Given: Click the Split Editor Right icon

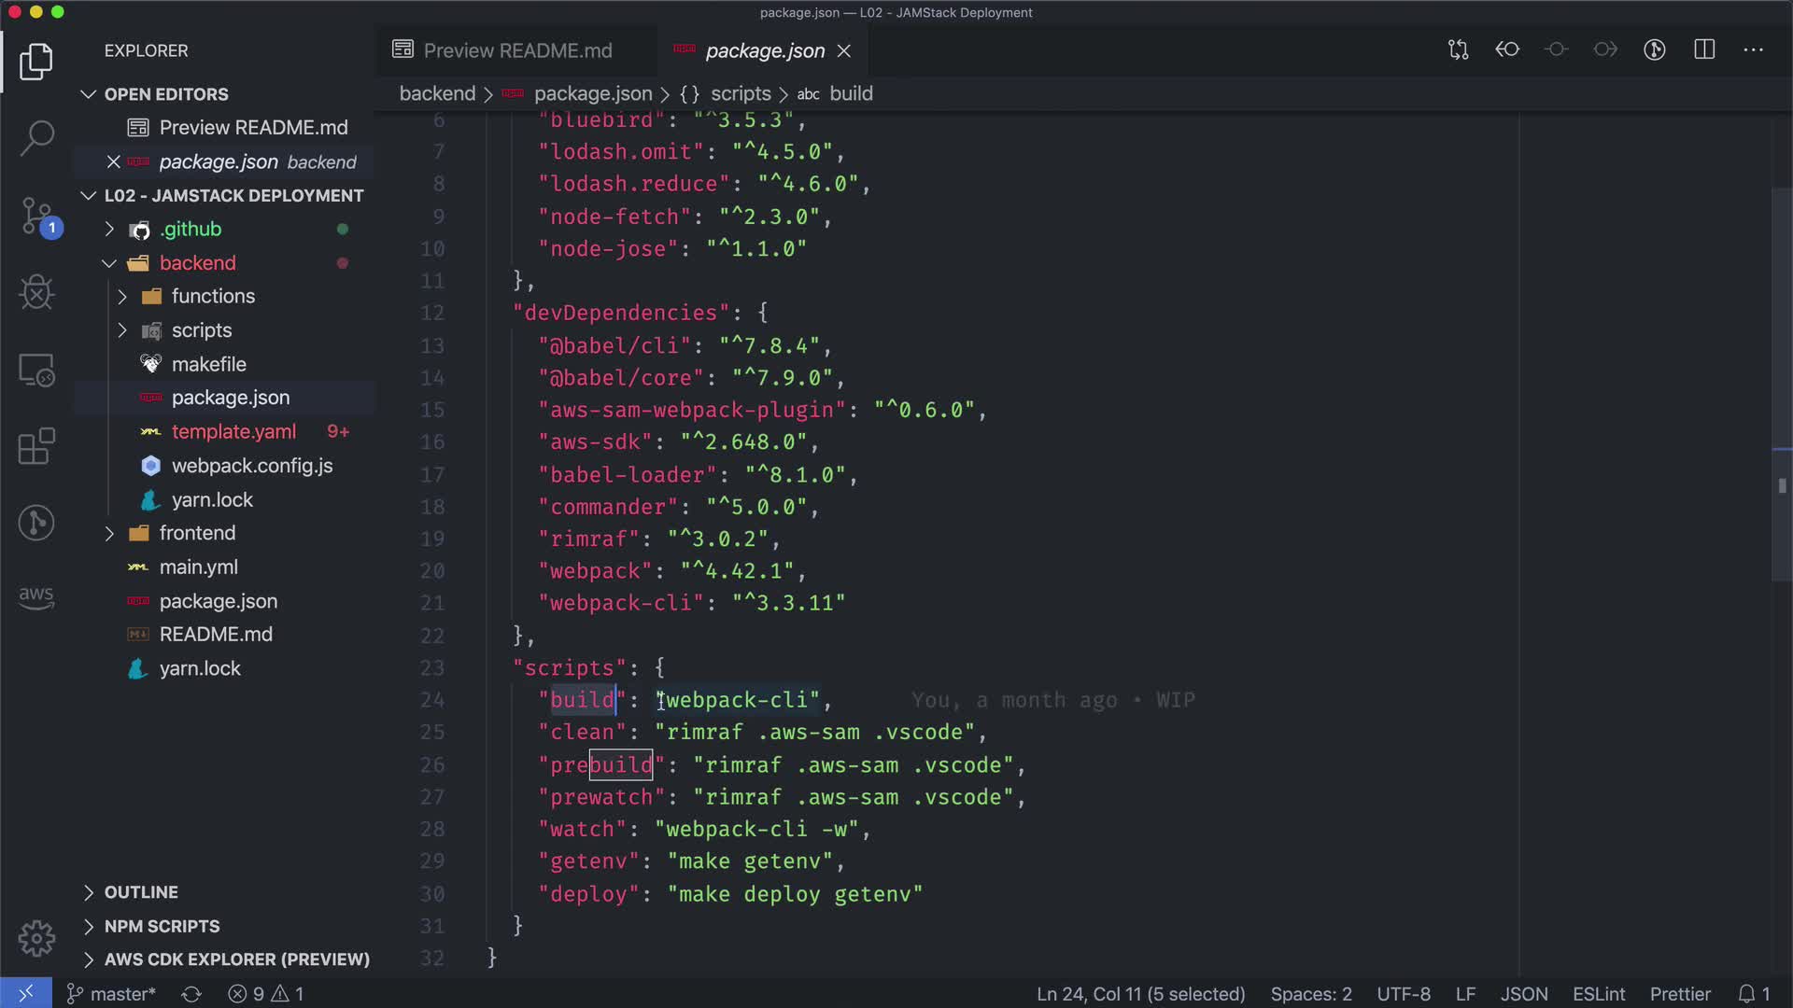Looking at the screenshot, I should coord(1704,50).
